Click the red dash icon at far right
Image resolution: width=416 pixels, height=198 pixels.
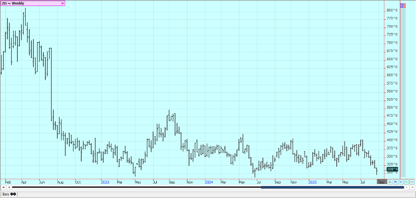412,182
